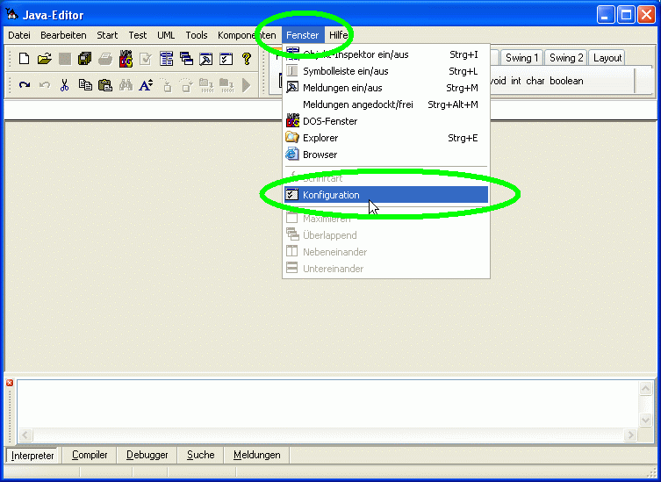Close the messages panel with red X
The height and width of the screenshot is (482, 661).
tap(10, 383)
